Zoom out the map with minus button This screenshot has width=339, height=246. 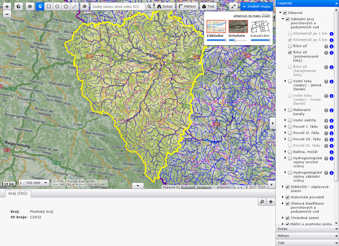pyautogui.click(x=7, y=14)
